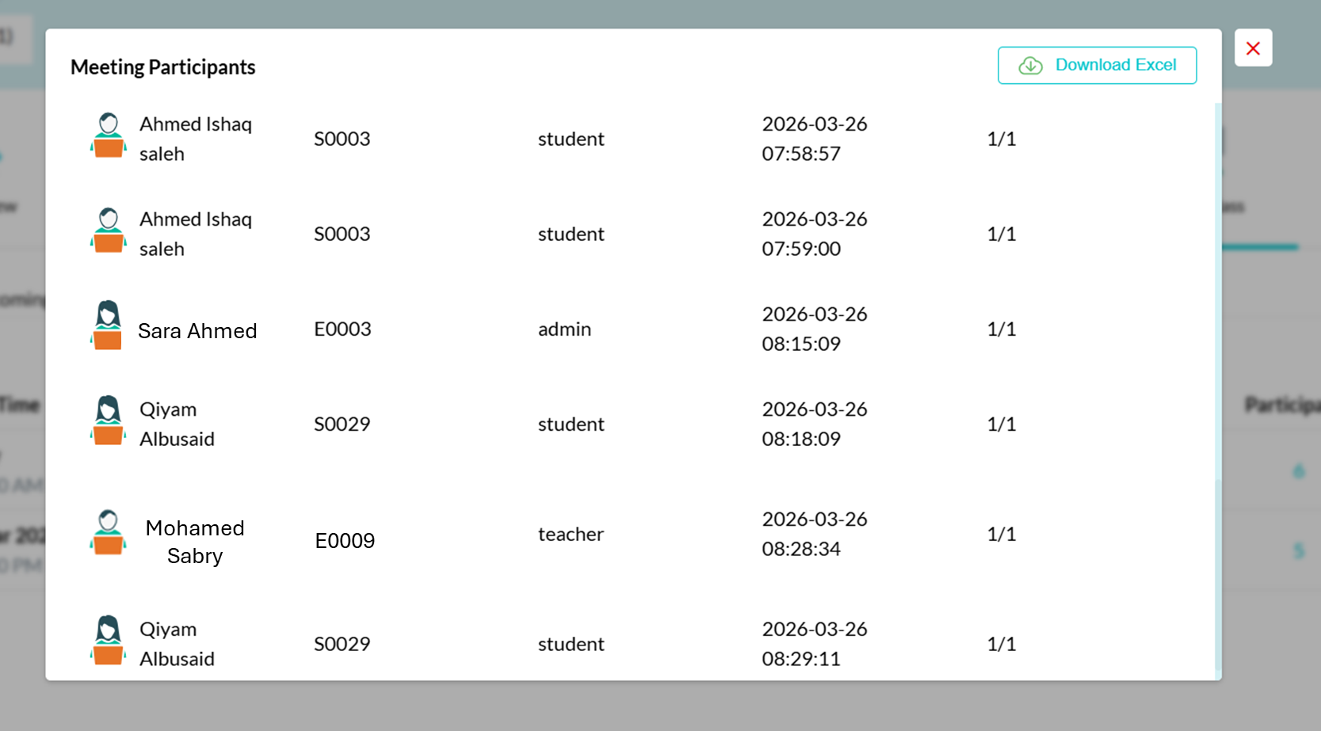This screenshot has height=731, width=1321.
Task: Click student role in the 08:18:09 row
Action: [571, 424]
